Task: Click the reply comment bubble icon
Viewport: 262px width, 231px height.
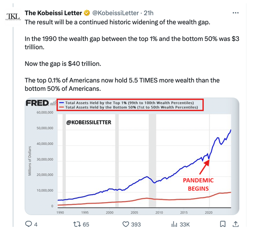Action: coord(28,224)
